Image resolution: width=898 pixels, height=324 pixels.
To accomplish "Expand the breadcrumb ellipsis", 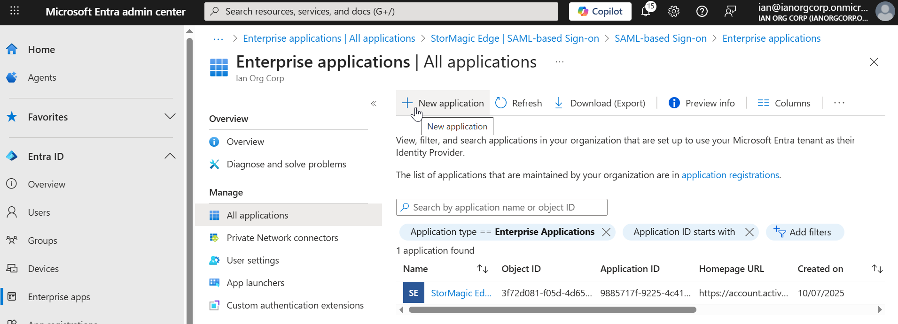I will [x=218, y=39].
